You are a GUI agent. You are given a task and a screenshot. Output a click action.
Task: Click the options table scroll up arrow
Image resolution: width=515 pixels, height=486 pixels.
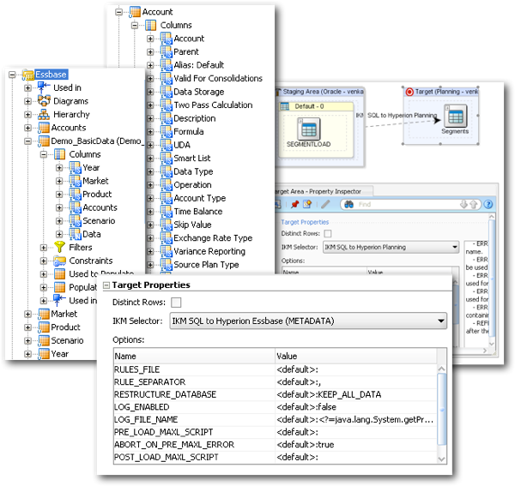(x=442, y=369)
